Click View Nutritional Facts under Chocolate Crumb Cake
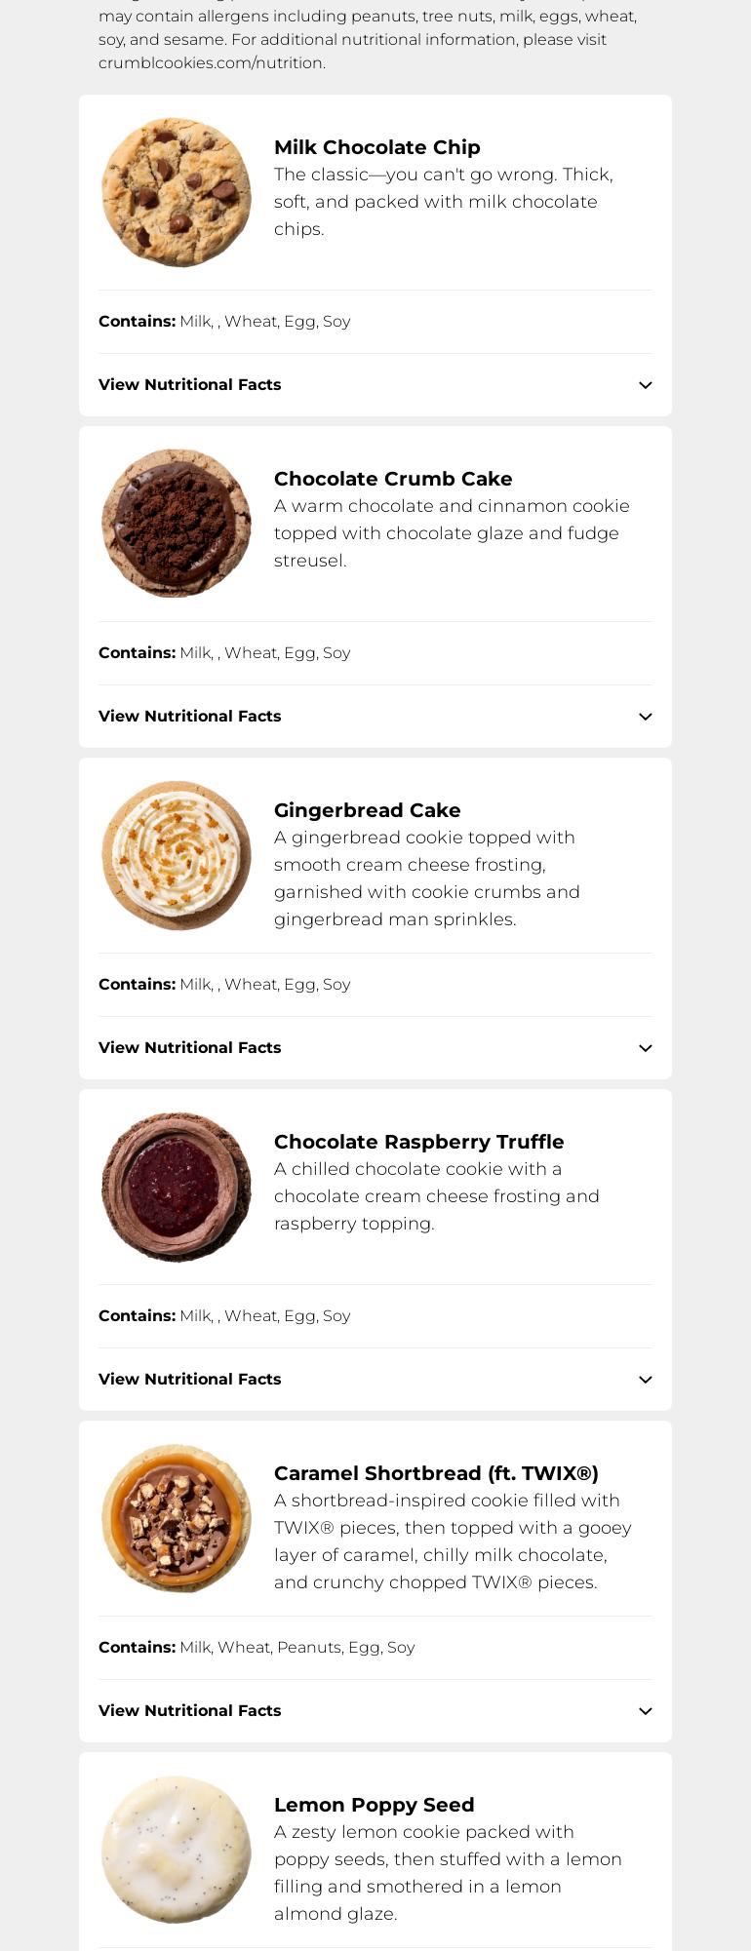The height and width of the screenshot is (1951, 751). tap(189, 716)
